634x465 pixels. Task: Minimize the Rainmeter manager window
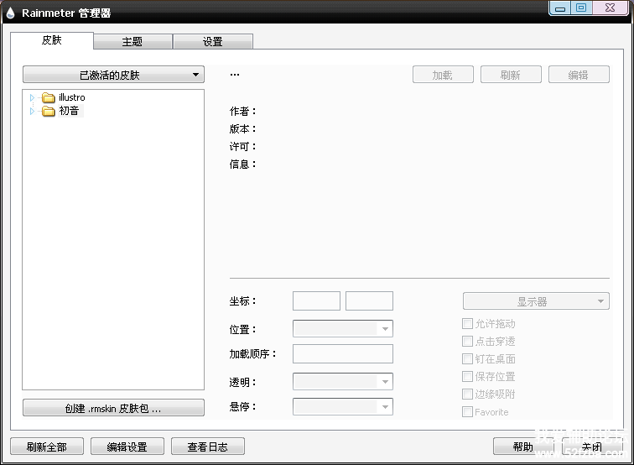pos(560,8)
